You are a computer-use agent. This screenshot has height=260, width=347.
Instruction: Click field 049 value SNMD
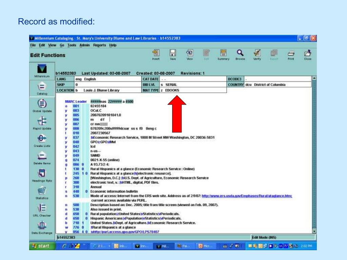click(95, 155)
